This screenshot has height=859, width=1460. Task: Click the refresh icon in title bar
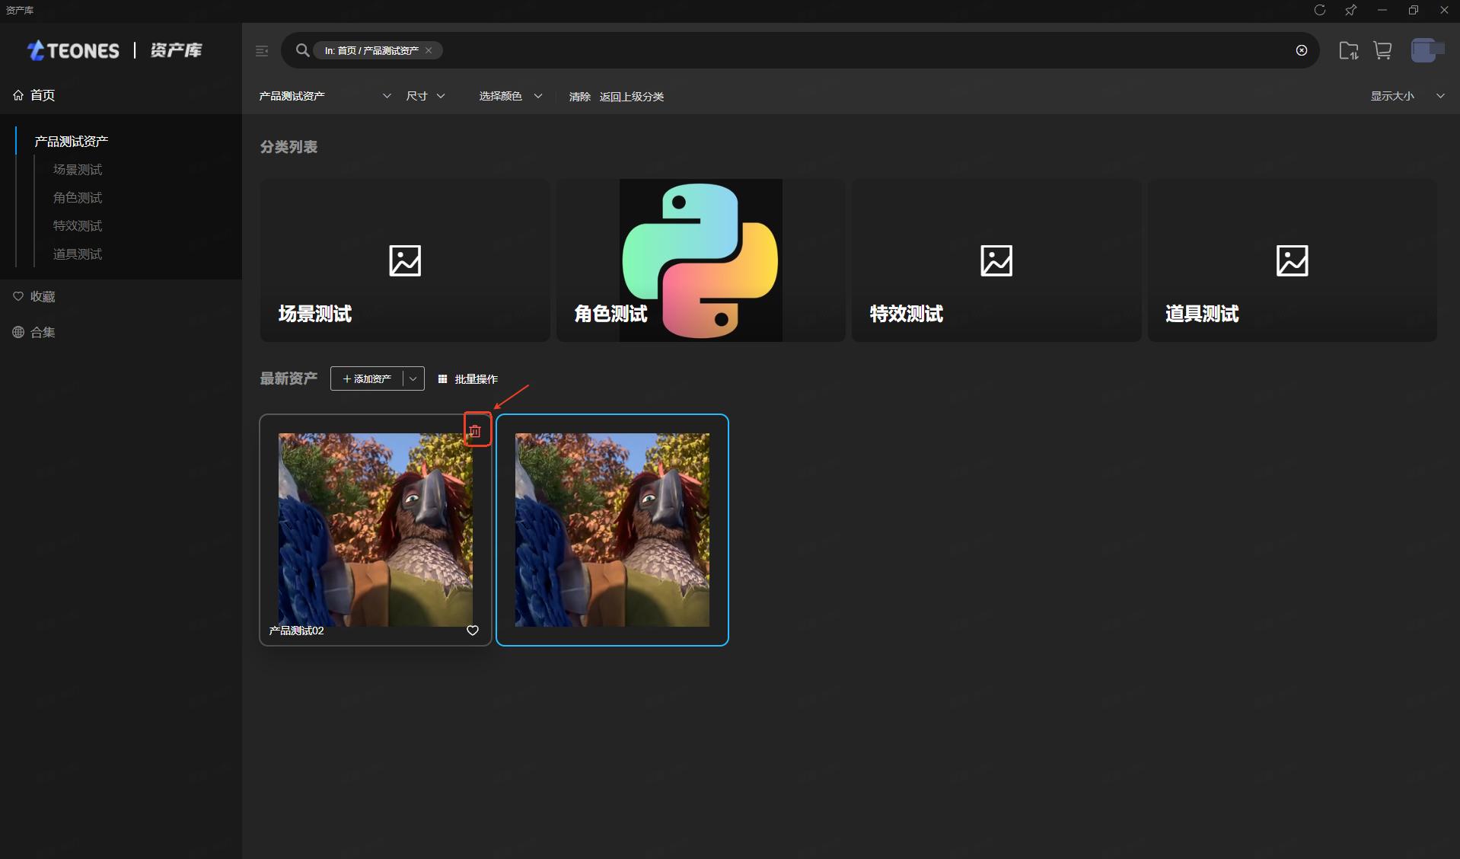click(x=1320, y=10)
